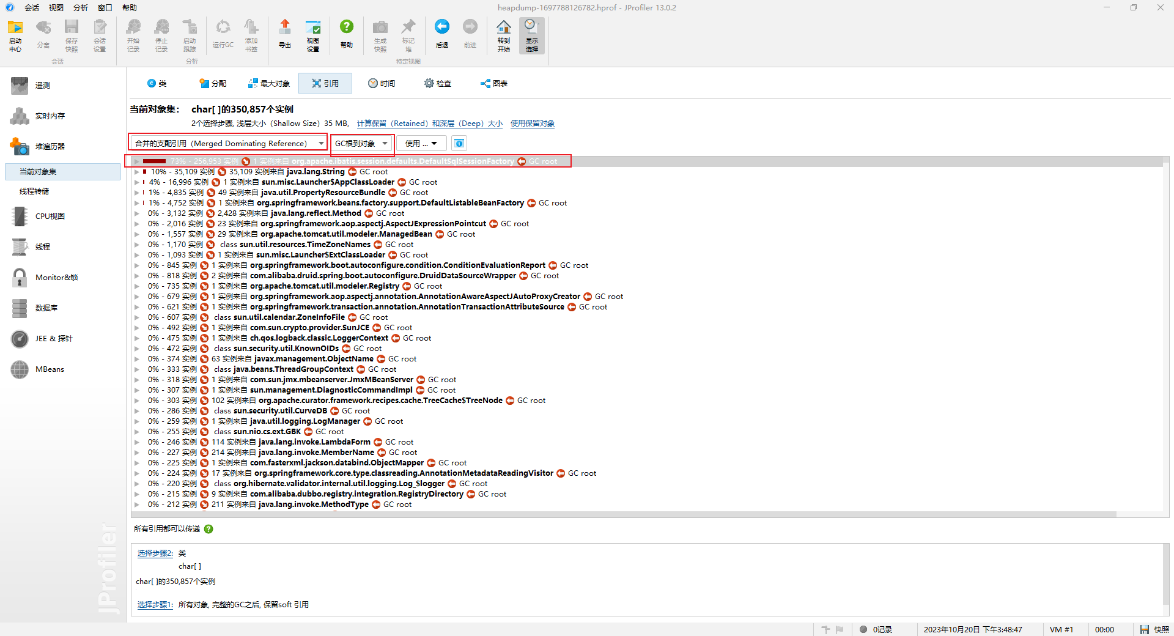Click the 选择步骤2 link

[155, 553]
